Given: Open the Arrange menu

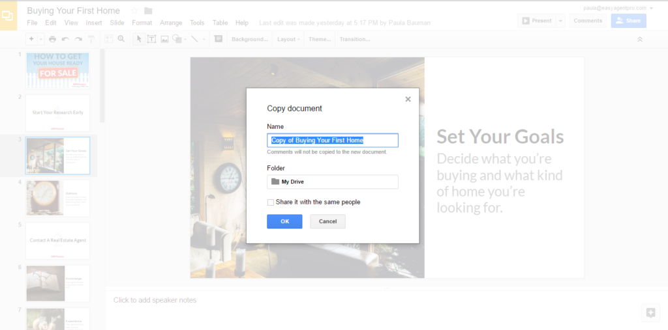Looking at the screenshot, I should 171,23.
